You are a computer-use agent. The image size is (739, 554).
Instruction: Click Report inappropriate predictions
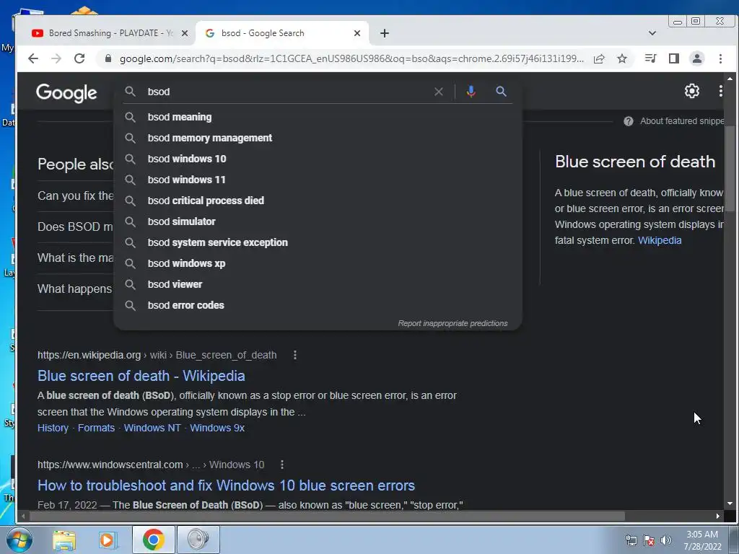click(452, 323)
